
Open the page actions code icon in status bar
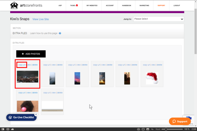point(152,129)
